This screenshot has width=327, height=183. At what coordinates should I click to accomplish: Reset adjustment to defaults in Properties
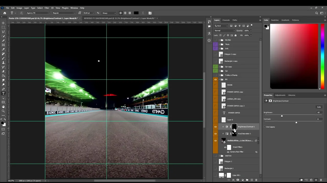tap(311, 180)
